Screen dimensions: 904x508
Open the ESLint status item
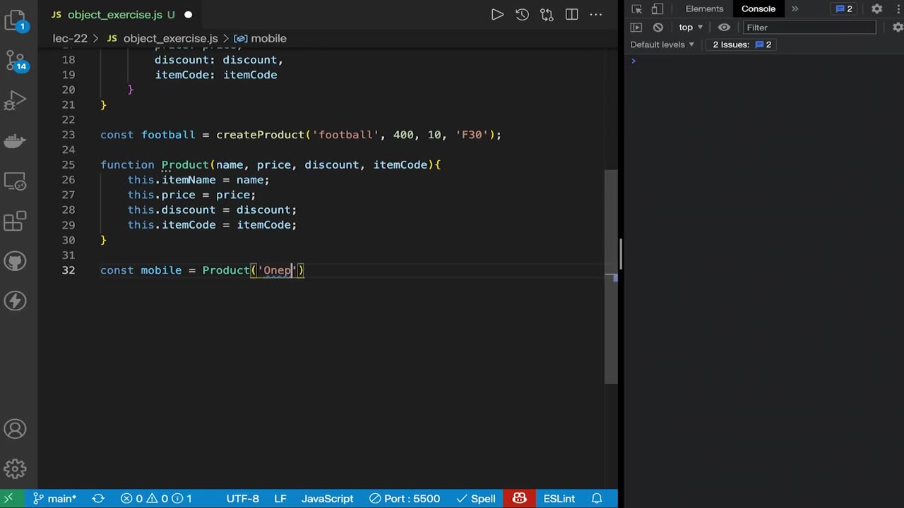pos(559,498)
